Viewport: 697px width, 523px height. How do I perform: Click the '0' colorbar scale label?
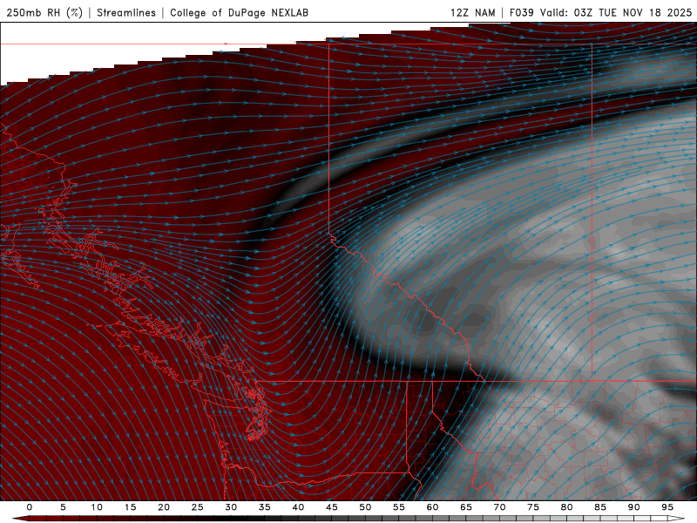tap(30, 507)
